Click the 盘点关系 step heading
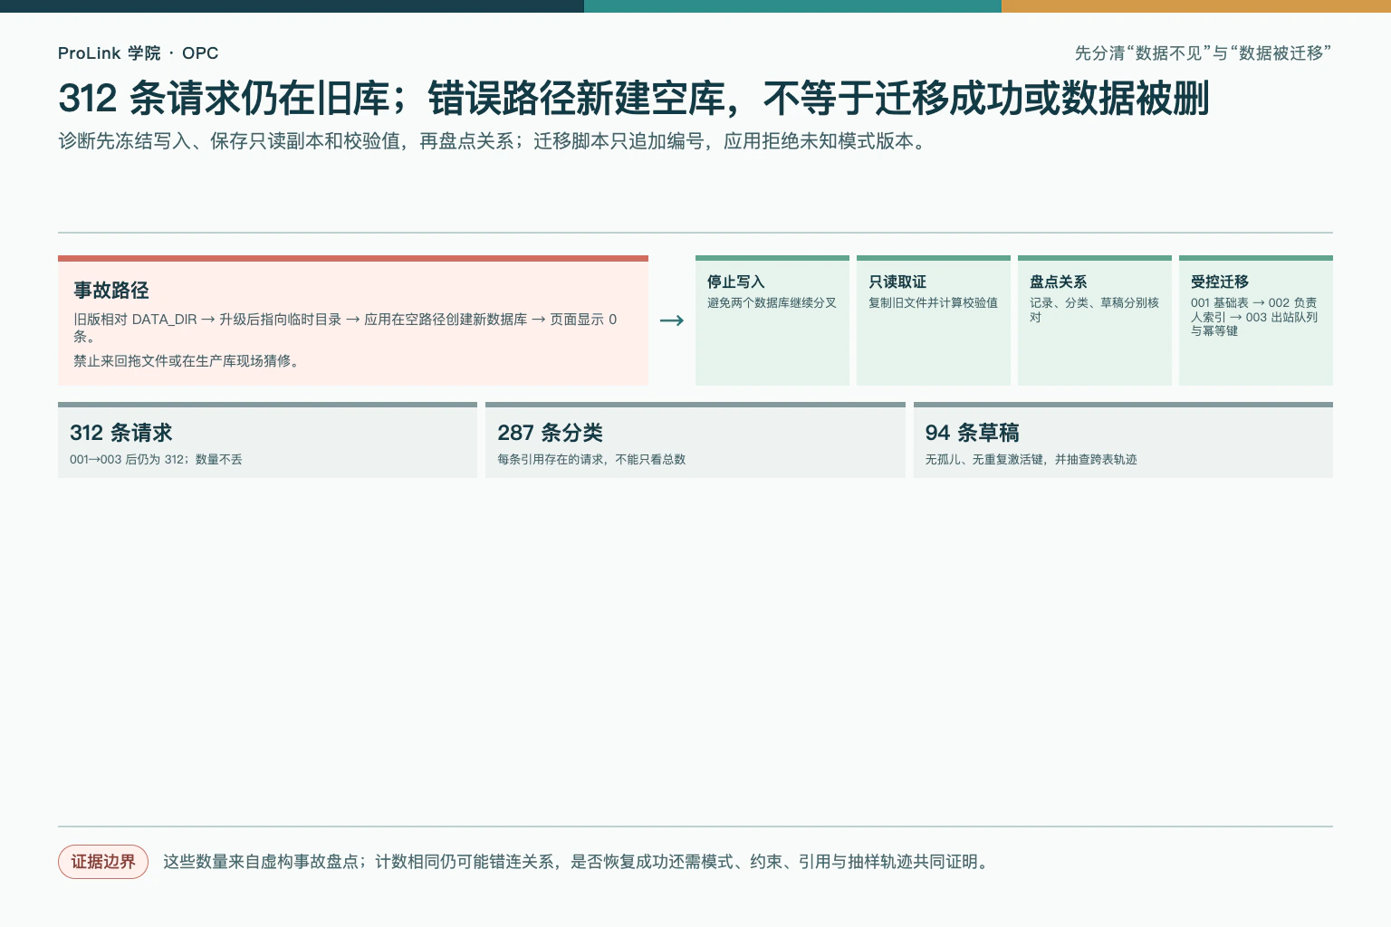 click(1058, 282)
